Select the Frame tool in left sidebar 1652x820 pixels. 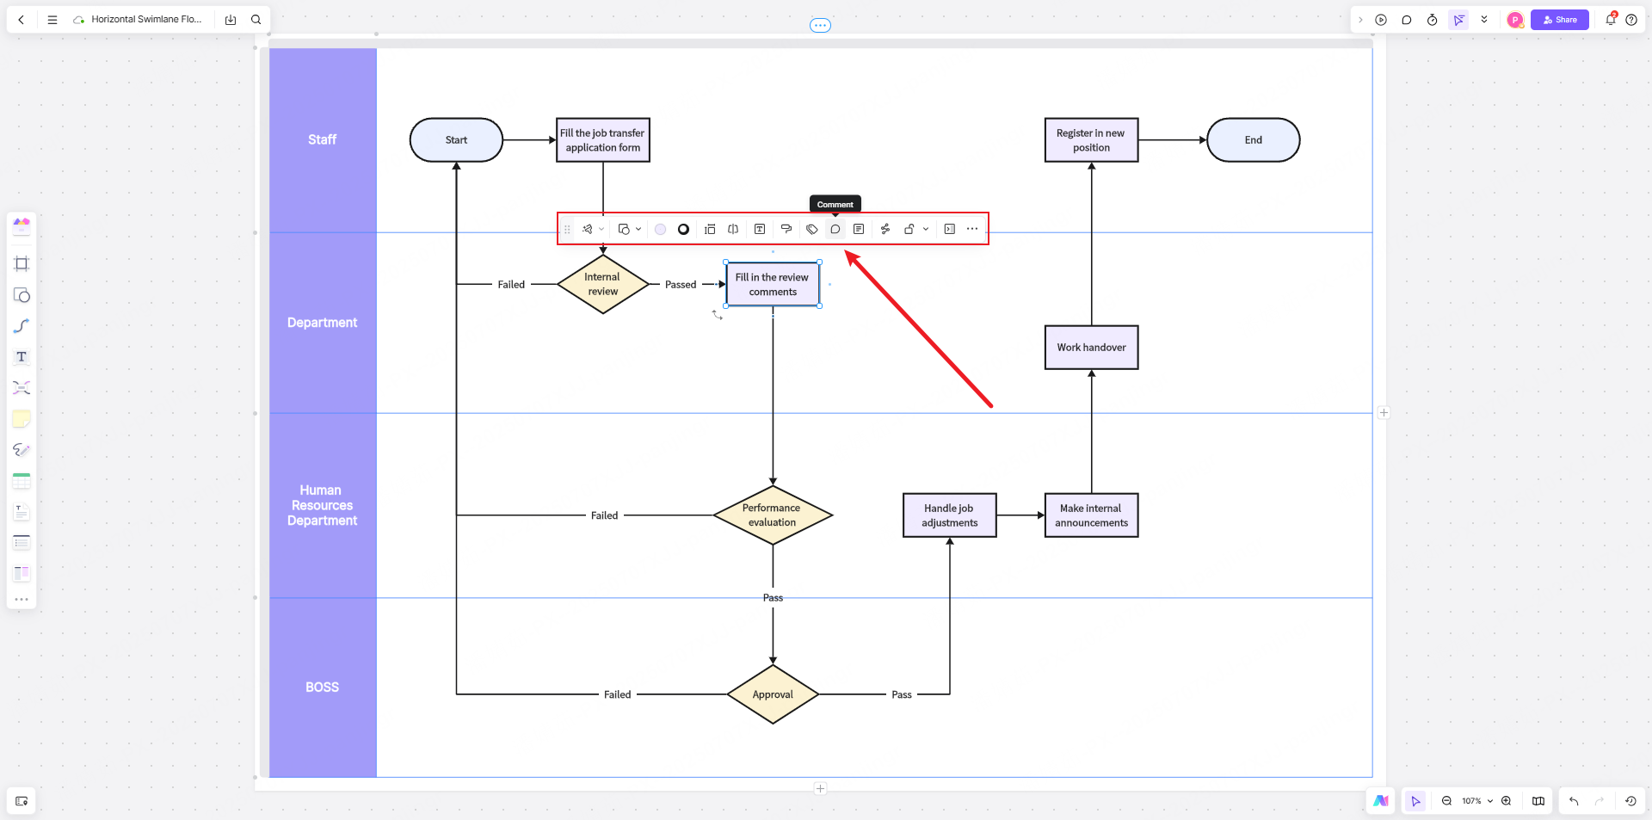22,264
